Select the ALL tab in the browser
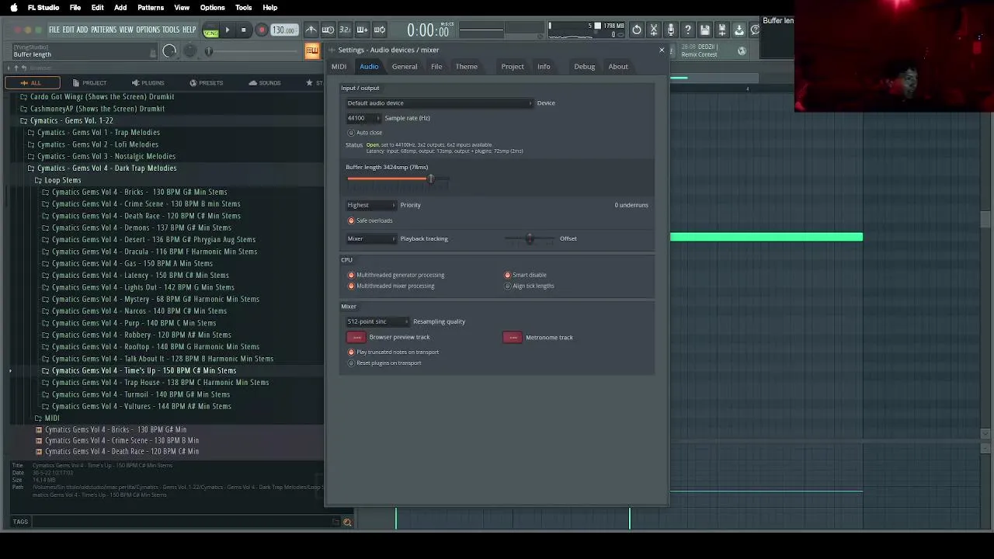 click(x=31, y=83)
